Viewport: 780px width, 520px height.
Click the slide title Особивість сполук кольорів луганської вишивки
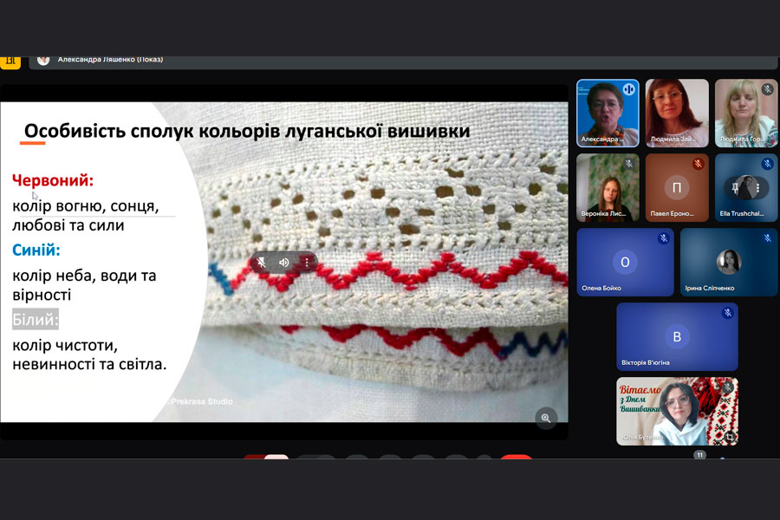tap(247, 131)
